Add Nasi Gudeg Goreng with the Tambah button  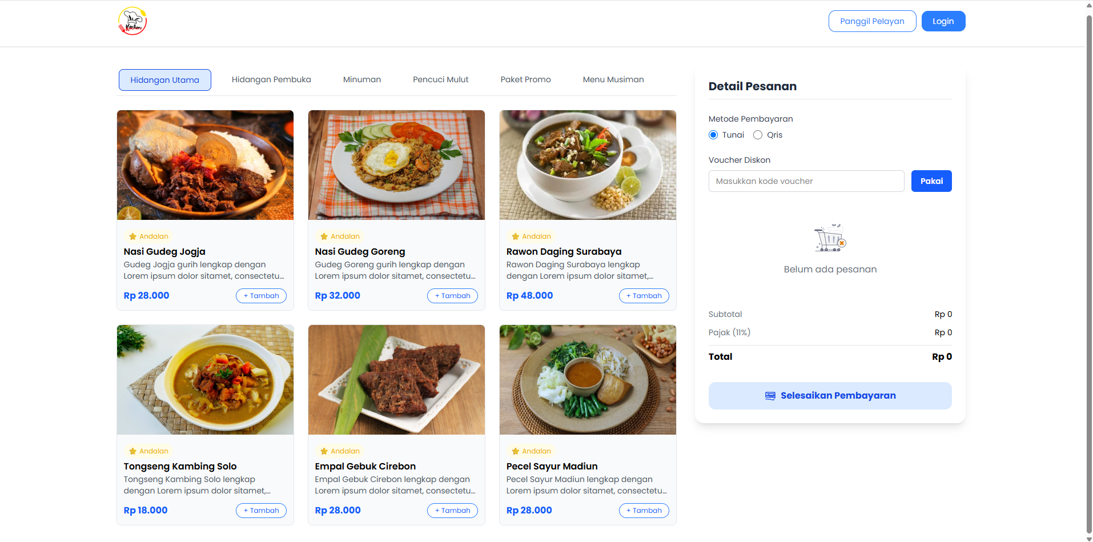(x=452, y=295)
